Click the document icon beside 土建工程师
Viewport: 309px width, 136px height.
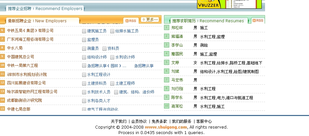[112, 83]
